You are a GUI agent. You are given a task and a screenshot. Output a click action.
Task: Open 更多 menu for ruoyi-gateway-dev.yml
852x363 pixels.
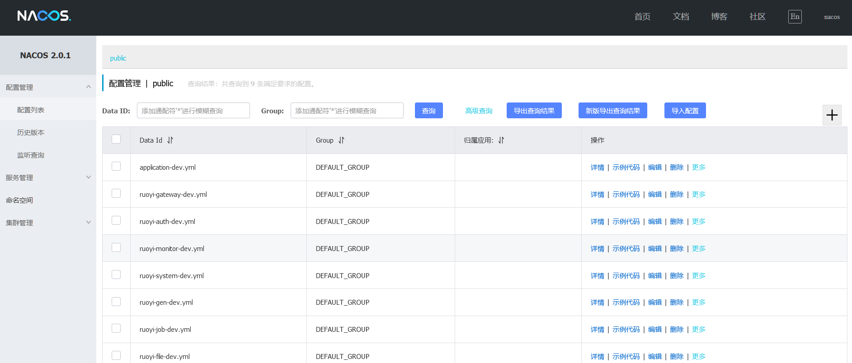(698, 195)
